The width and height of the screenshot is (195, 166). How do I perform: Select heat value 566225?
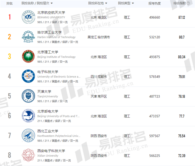155,156
